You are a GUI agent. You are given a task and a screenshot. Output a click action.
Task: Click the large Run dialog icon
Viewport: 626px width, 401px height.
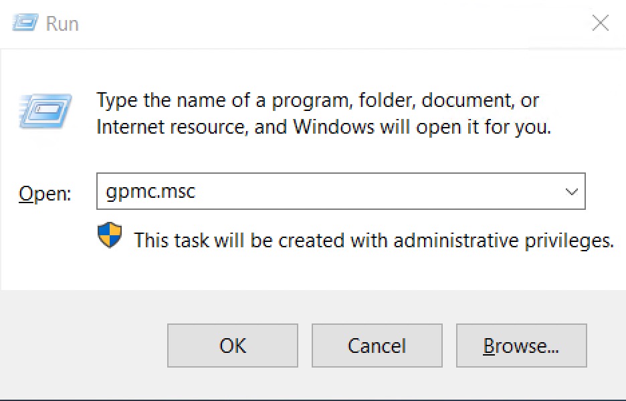pos(45,112)
